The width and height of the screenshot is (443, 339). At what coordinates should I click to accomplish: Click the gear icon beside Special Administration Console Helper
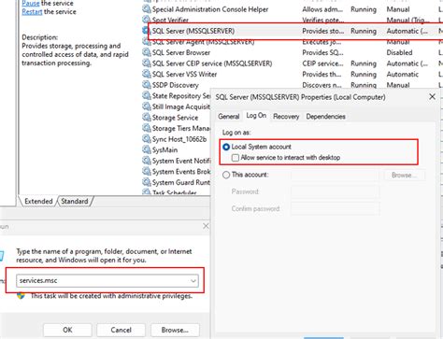pyautogui.click(x=147, y=9)
